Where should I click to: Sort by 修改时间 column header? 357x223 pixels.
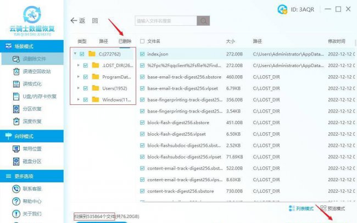pos(337,41)
